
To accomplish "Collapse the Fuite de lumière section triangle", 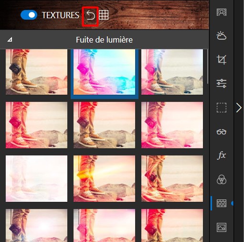I will tap(10, 39).
